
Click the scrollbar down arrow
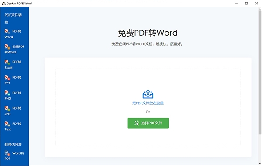260,164
